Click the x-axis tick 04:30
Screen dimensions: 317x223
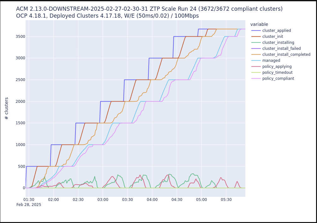tap(177, 200)
